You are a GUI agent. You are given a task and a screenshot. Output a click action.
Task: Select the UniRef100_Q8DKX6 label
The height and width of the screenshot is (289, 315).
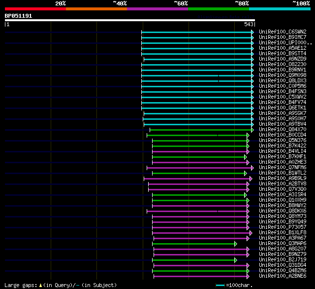[283, 211]
